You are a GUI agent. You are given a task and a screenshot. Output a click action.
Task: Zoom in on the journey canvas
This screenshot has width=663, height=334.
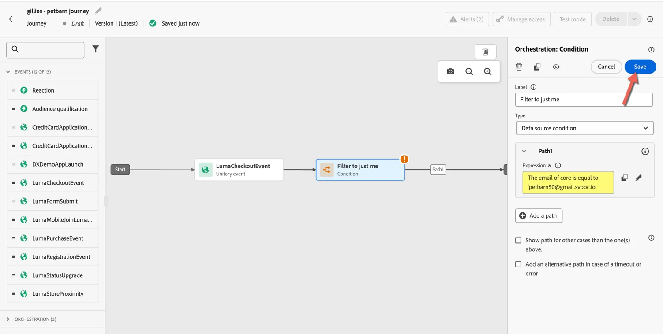[487, 71]
